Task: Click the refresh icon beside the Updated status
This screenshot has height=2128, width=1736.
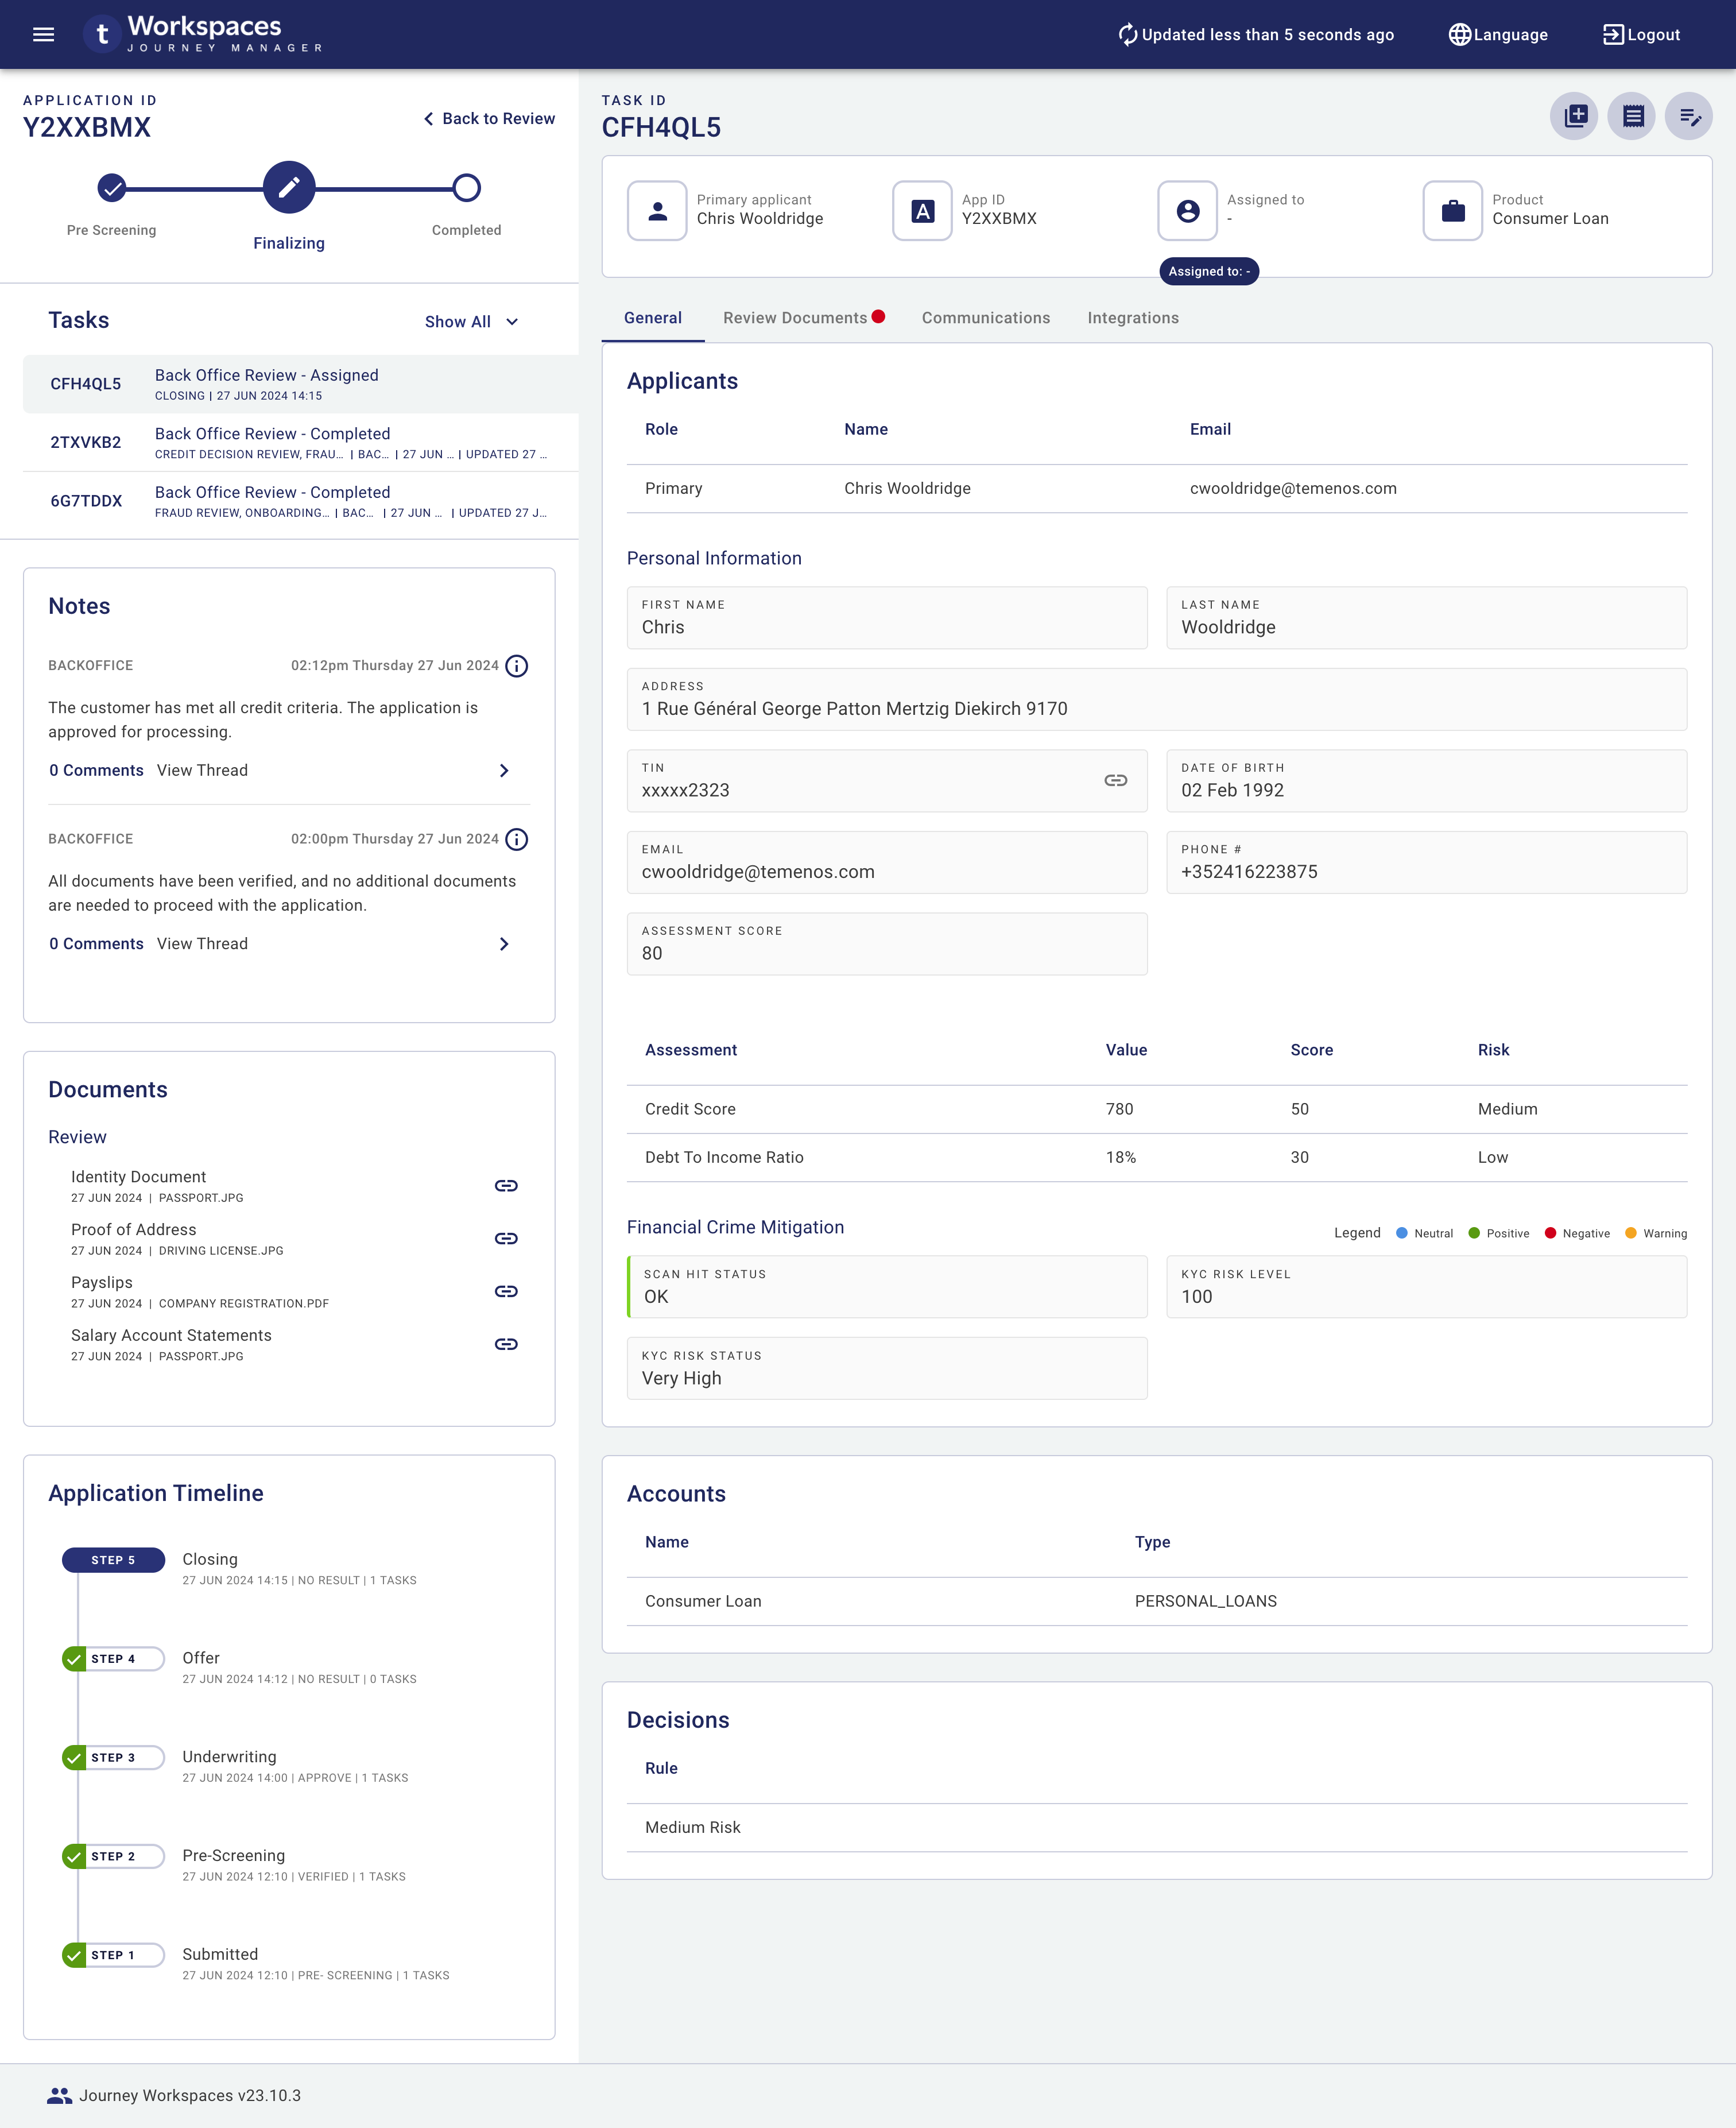Action: (1127, 35)
